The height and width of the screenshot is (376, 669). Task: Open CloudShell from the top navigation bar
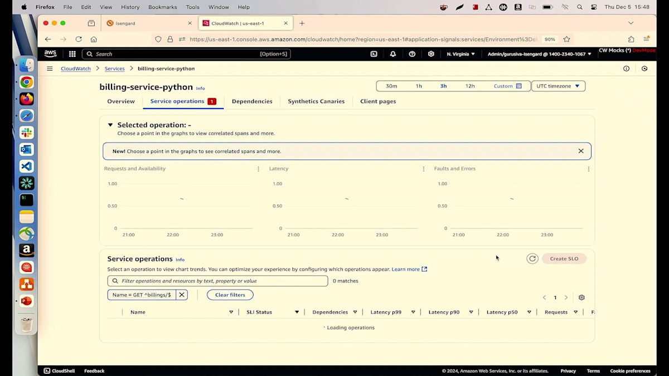pyautogui.click(x=374, y=54)
